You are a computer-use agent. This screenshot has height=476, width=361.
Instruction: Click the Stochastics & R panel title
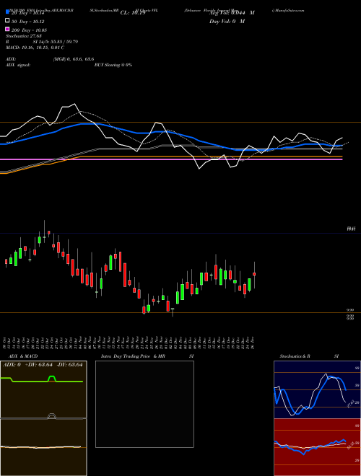tap(295, 356)
